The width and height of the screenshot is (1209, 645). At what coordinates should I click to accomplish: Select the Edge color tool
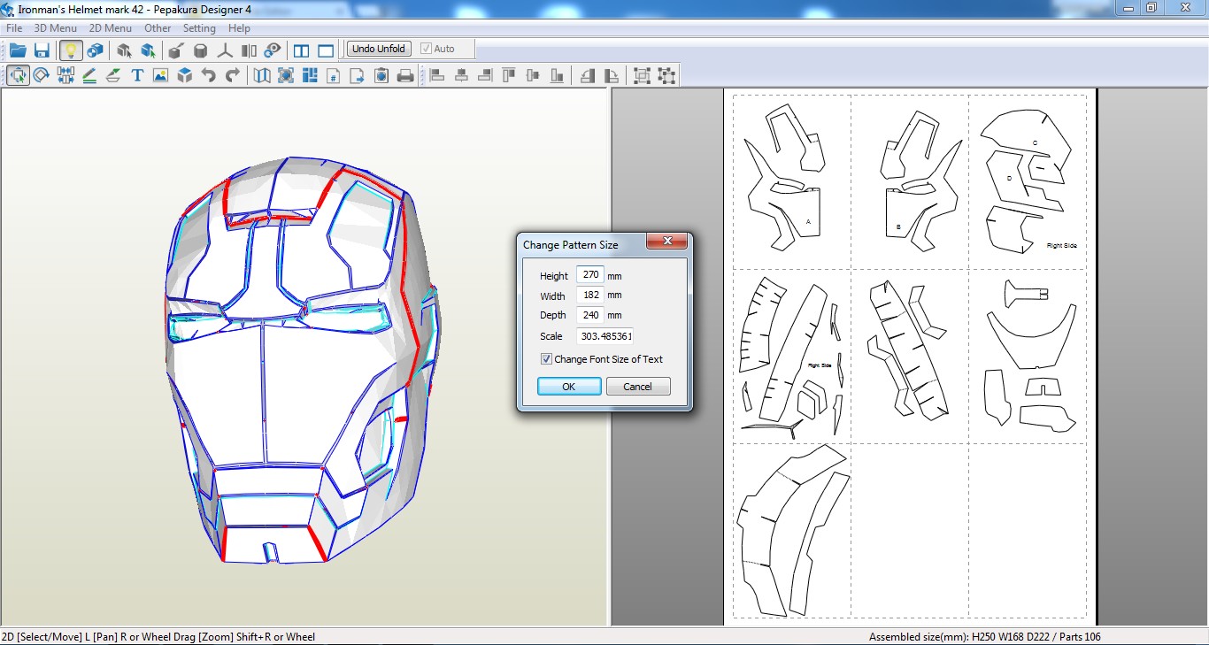[113, 75]
